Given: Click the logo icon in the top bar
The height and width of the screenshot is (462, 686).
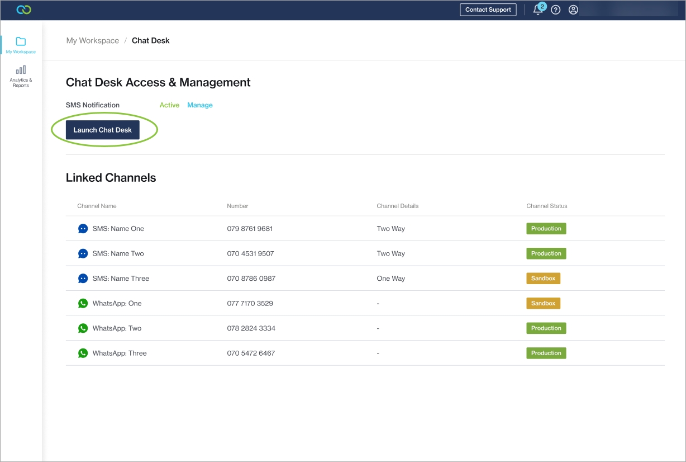Looking at the screenshot, I should point(23,10).
